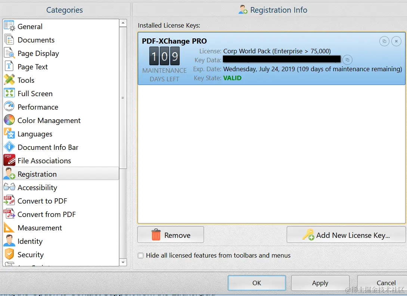Click Add New License Key button
The height and width of the screenshot is (296, 407).
click(346, 234)
